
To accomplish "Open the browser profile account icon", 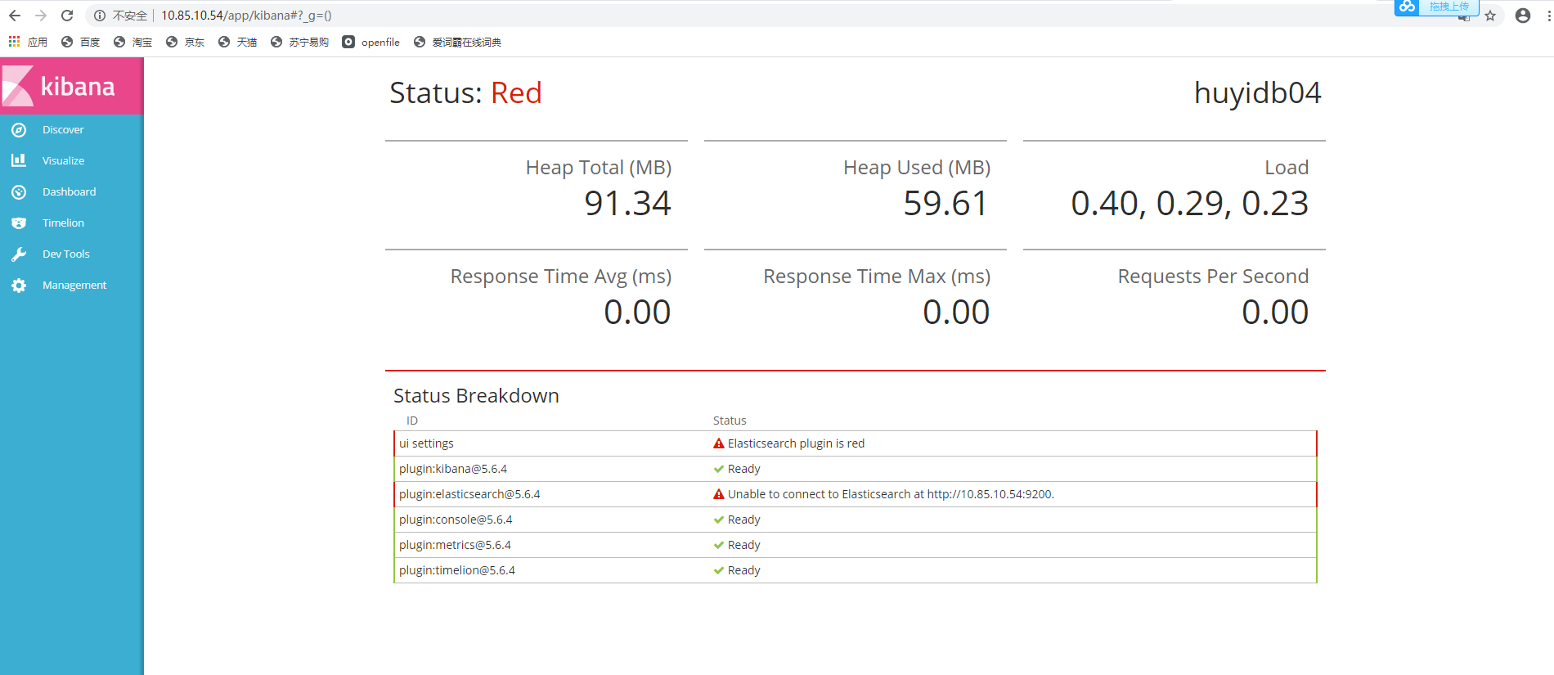I will coord(1522,16).
